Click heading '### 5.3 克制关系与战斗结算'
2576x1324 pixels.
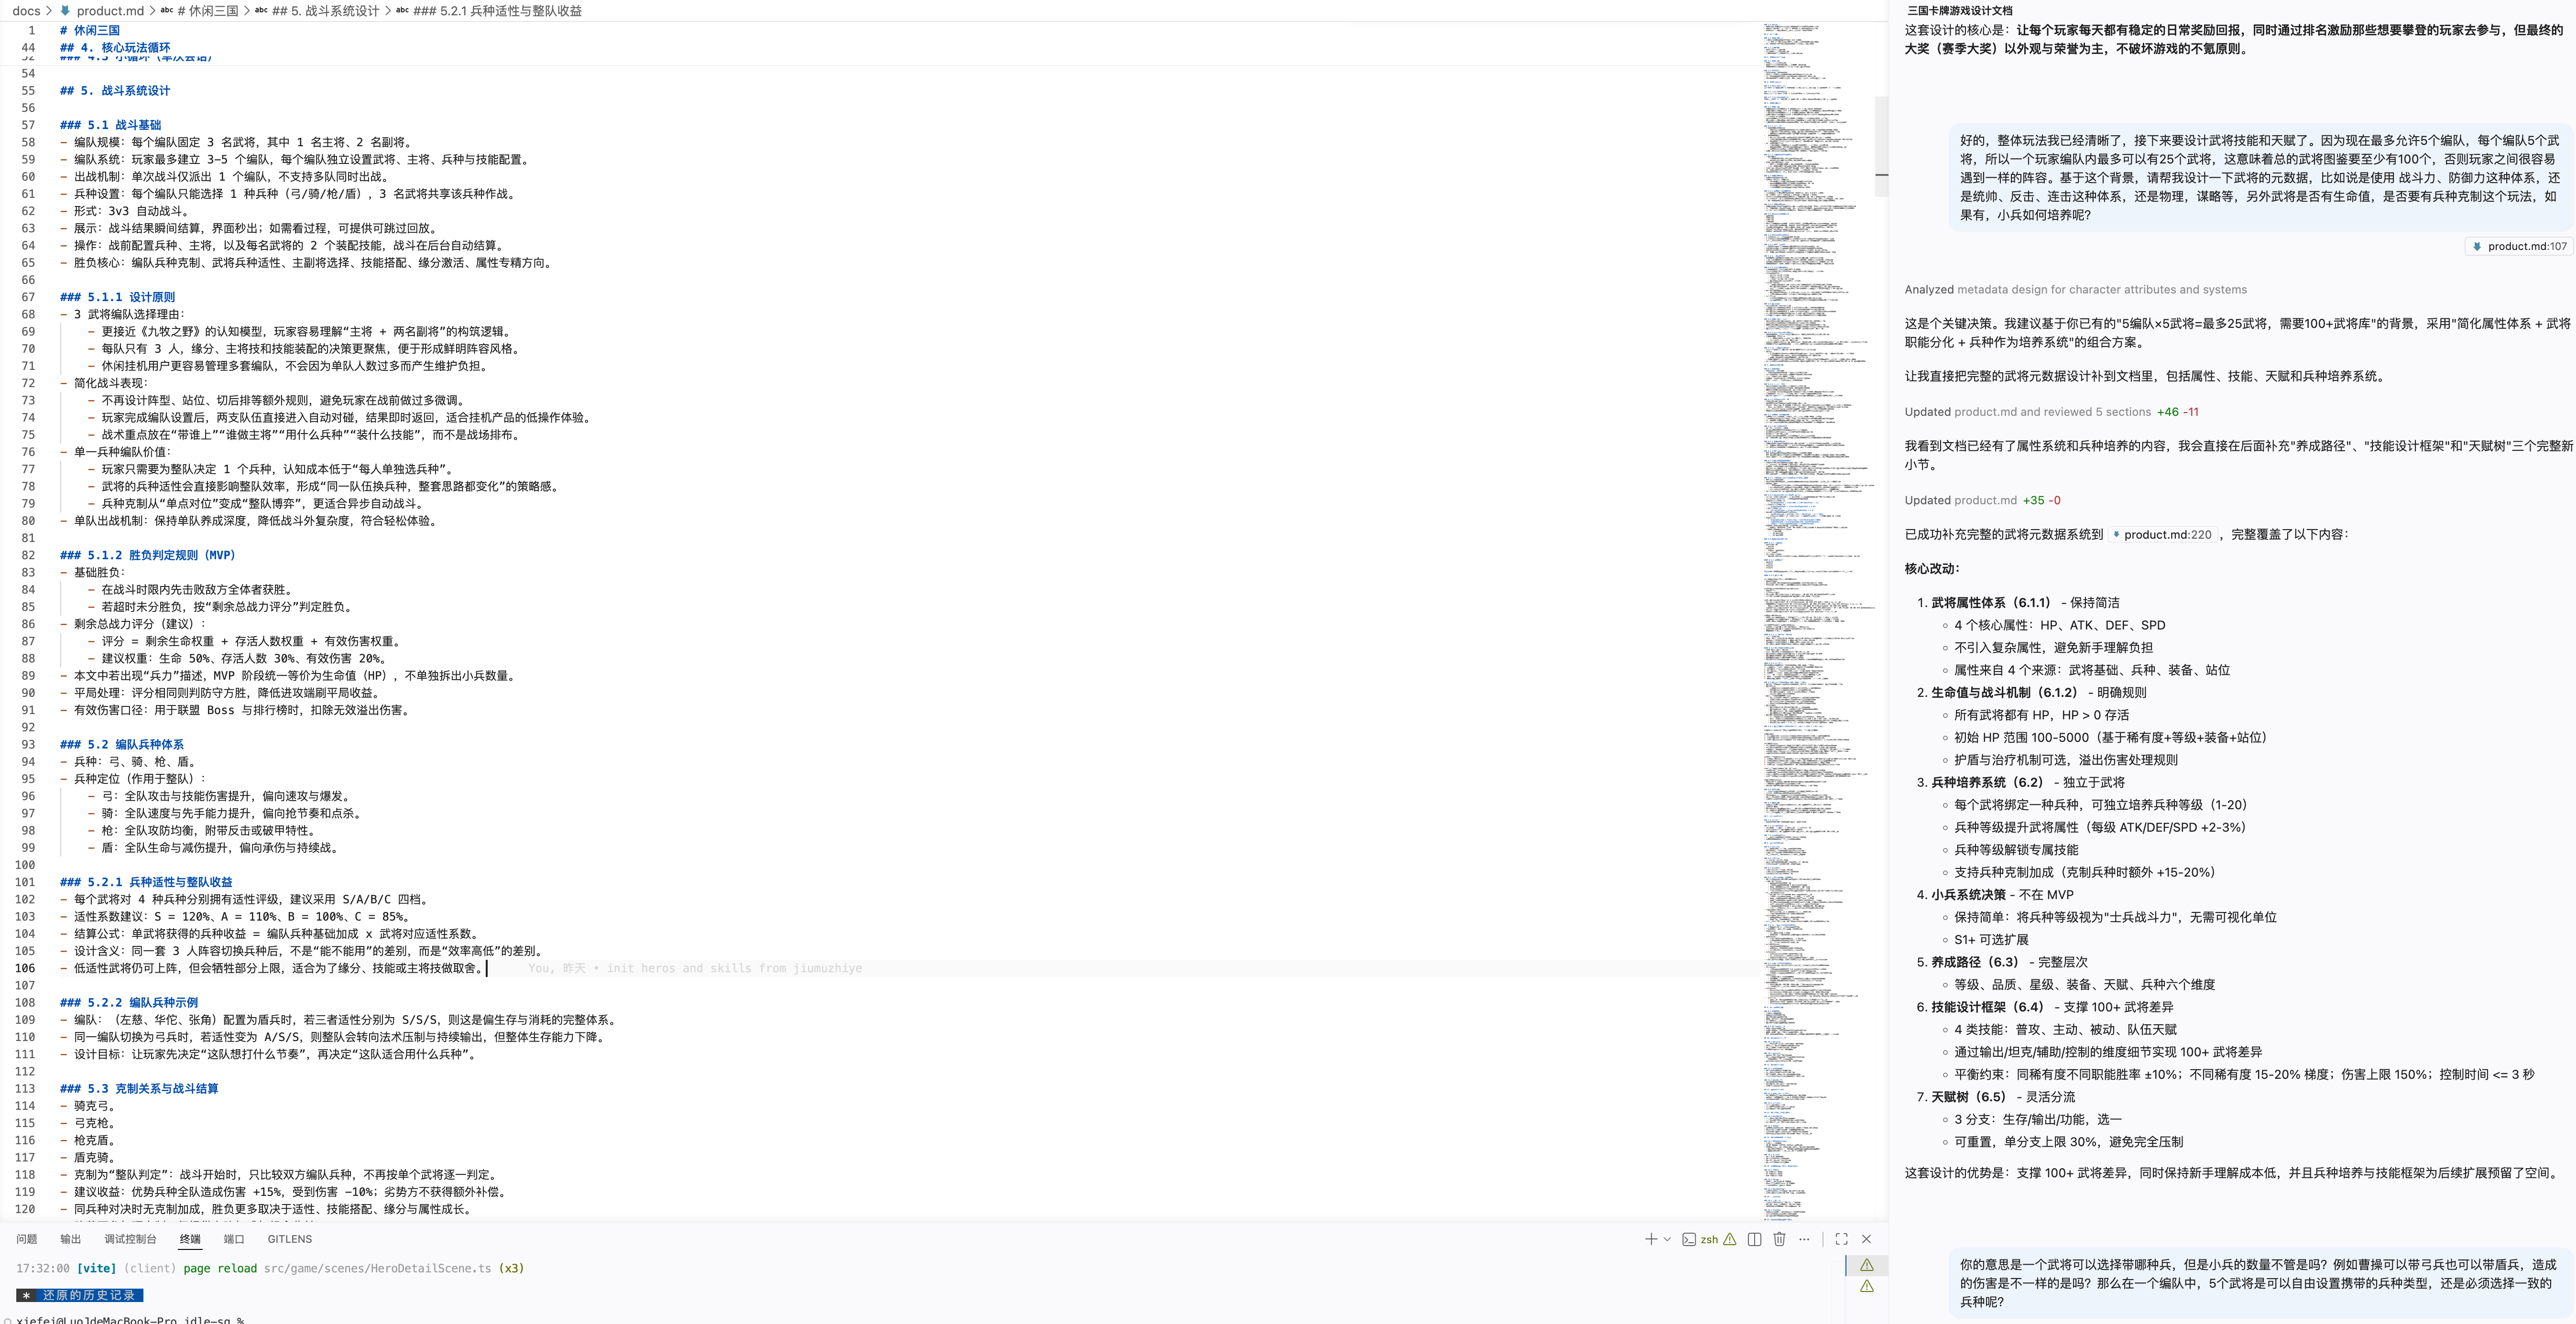click(x=139, y=1089)
